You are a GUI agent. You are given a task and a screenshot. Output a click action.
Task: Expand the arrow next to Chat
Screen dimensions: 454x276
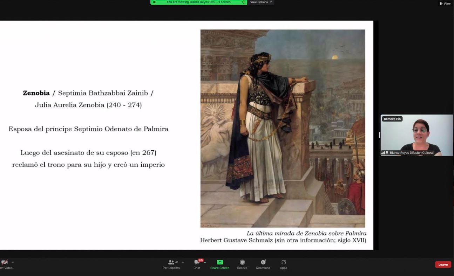click(205, 262)
